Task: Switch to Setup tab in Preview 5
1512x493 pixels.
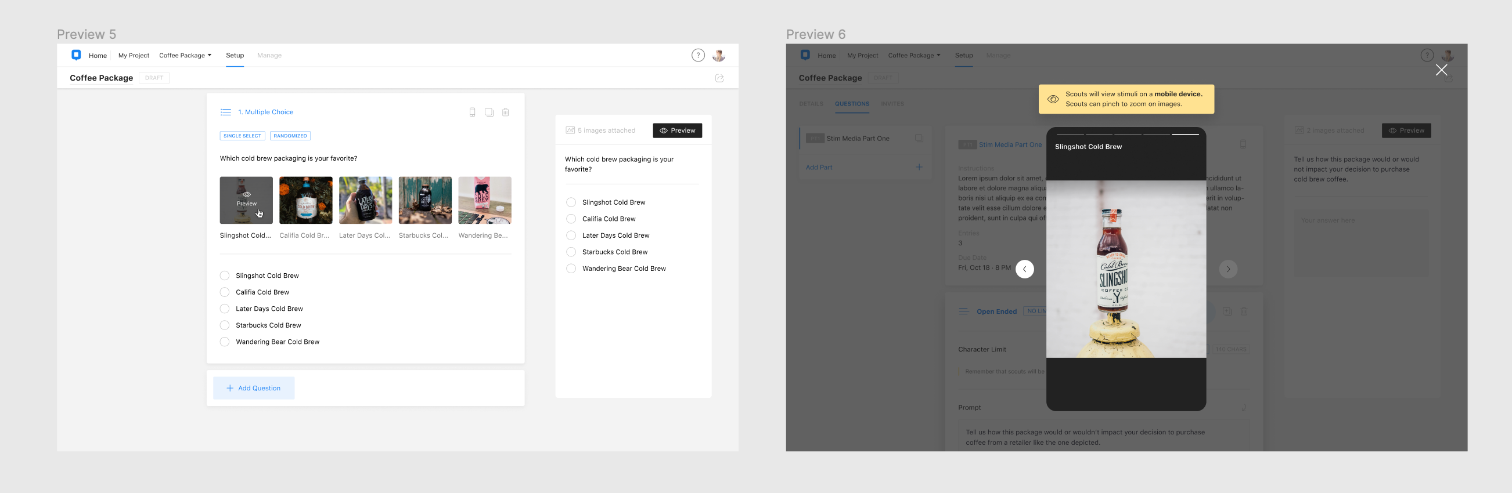Action: (x=235, y=55)
